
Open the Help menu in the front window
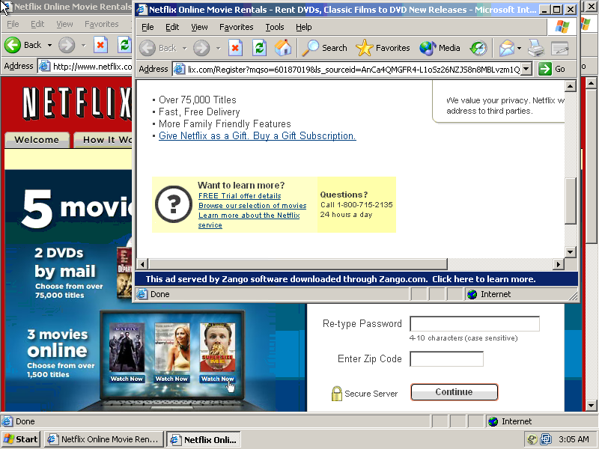[304, 27]
